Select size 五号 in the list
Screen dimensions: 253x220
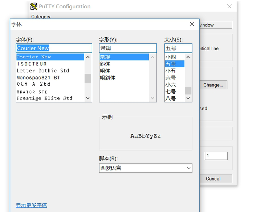point(175,64)
